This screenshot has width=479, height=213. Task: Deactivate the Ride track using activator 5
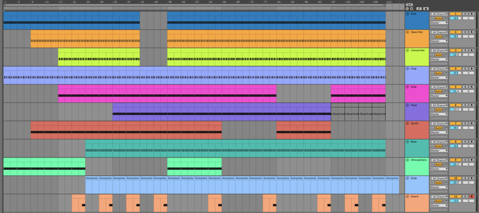[x=455, y=87]
